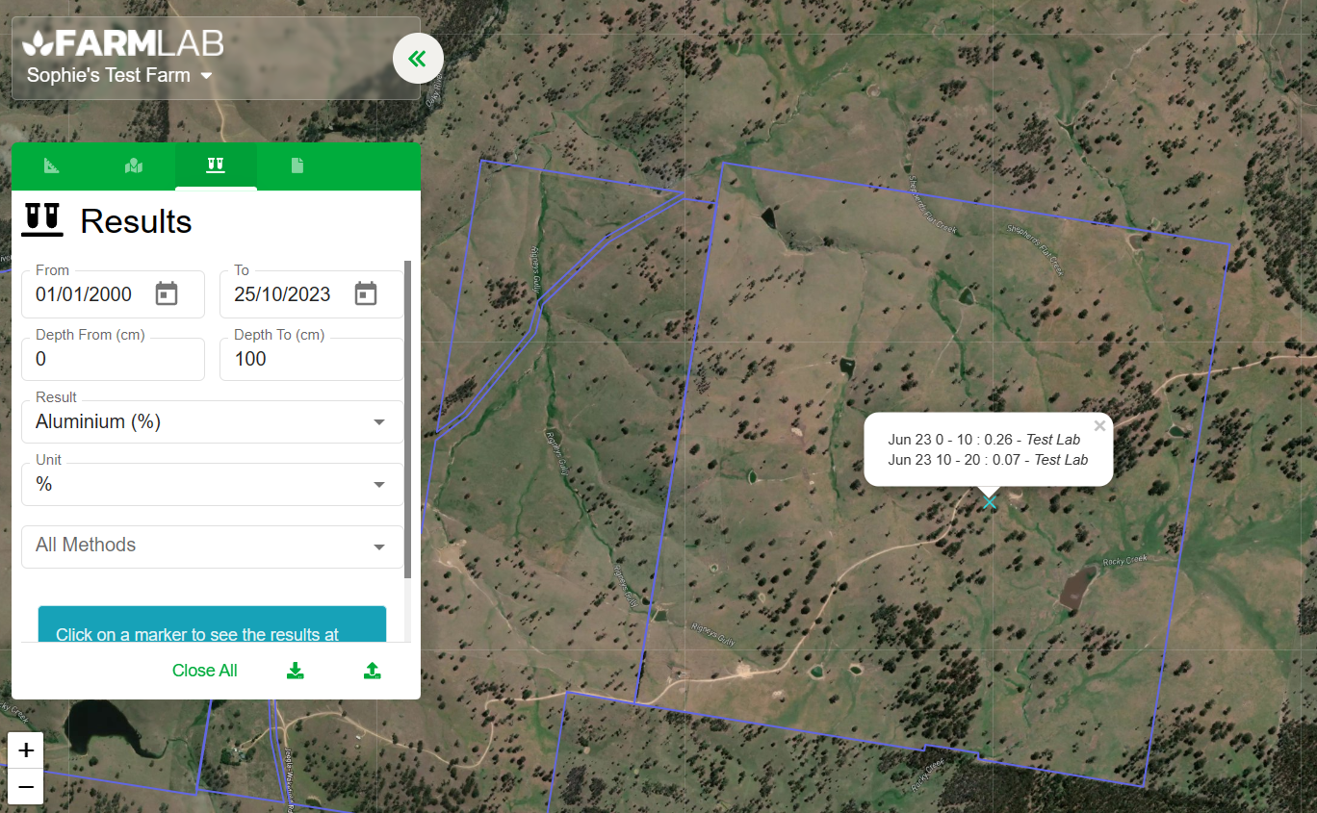The width and height of the screenshot is (1317, 813).
Task: Open the ruler/triangle measurement tab
Action: pos(52,165)
